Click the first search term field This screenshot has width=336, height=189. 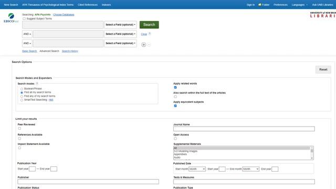pyautogui.click(x=63, y=25)
